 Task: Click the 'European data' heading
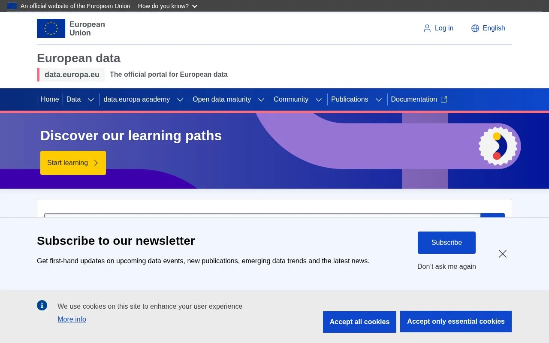78,58
